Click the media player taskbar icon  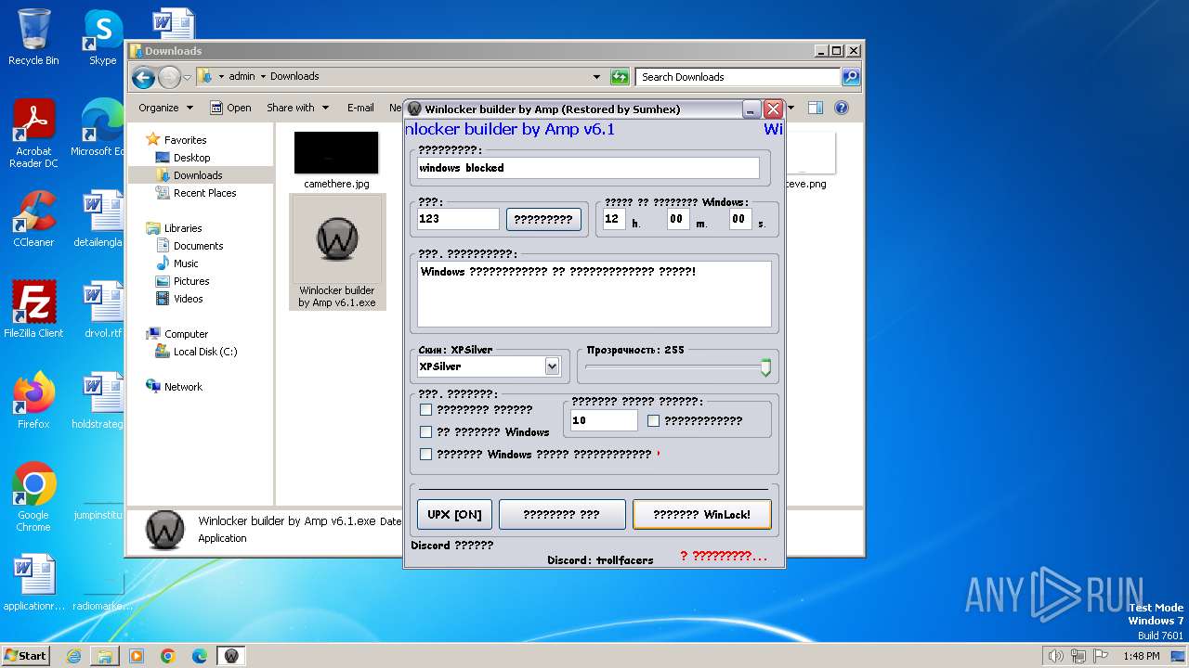click(x=137, y=656)
